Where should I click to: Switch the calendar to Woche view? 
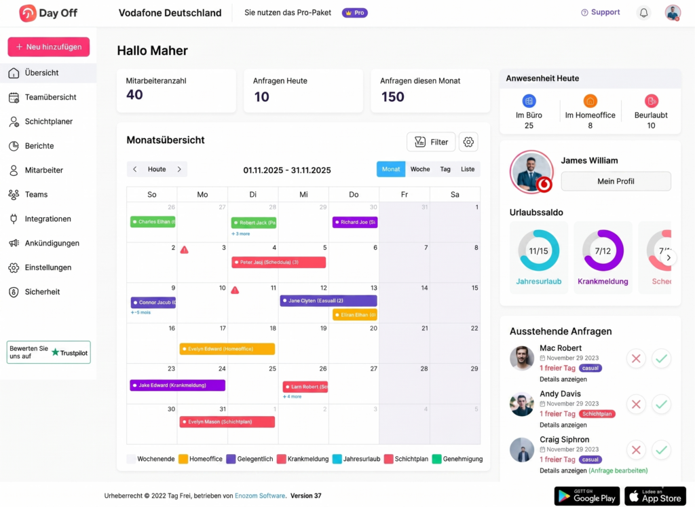click(x=419, y=169)
